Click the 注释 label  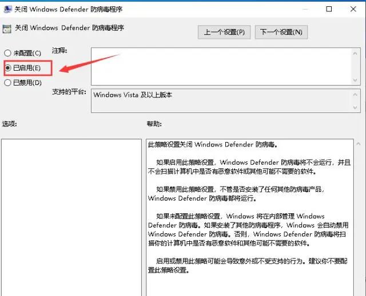[x=59, y=51]
